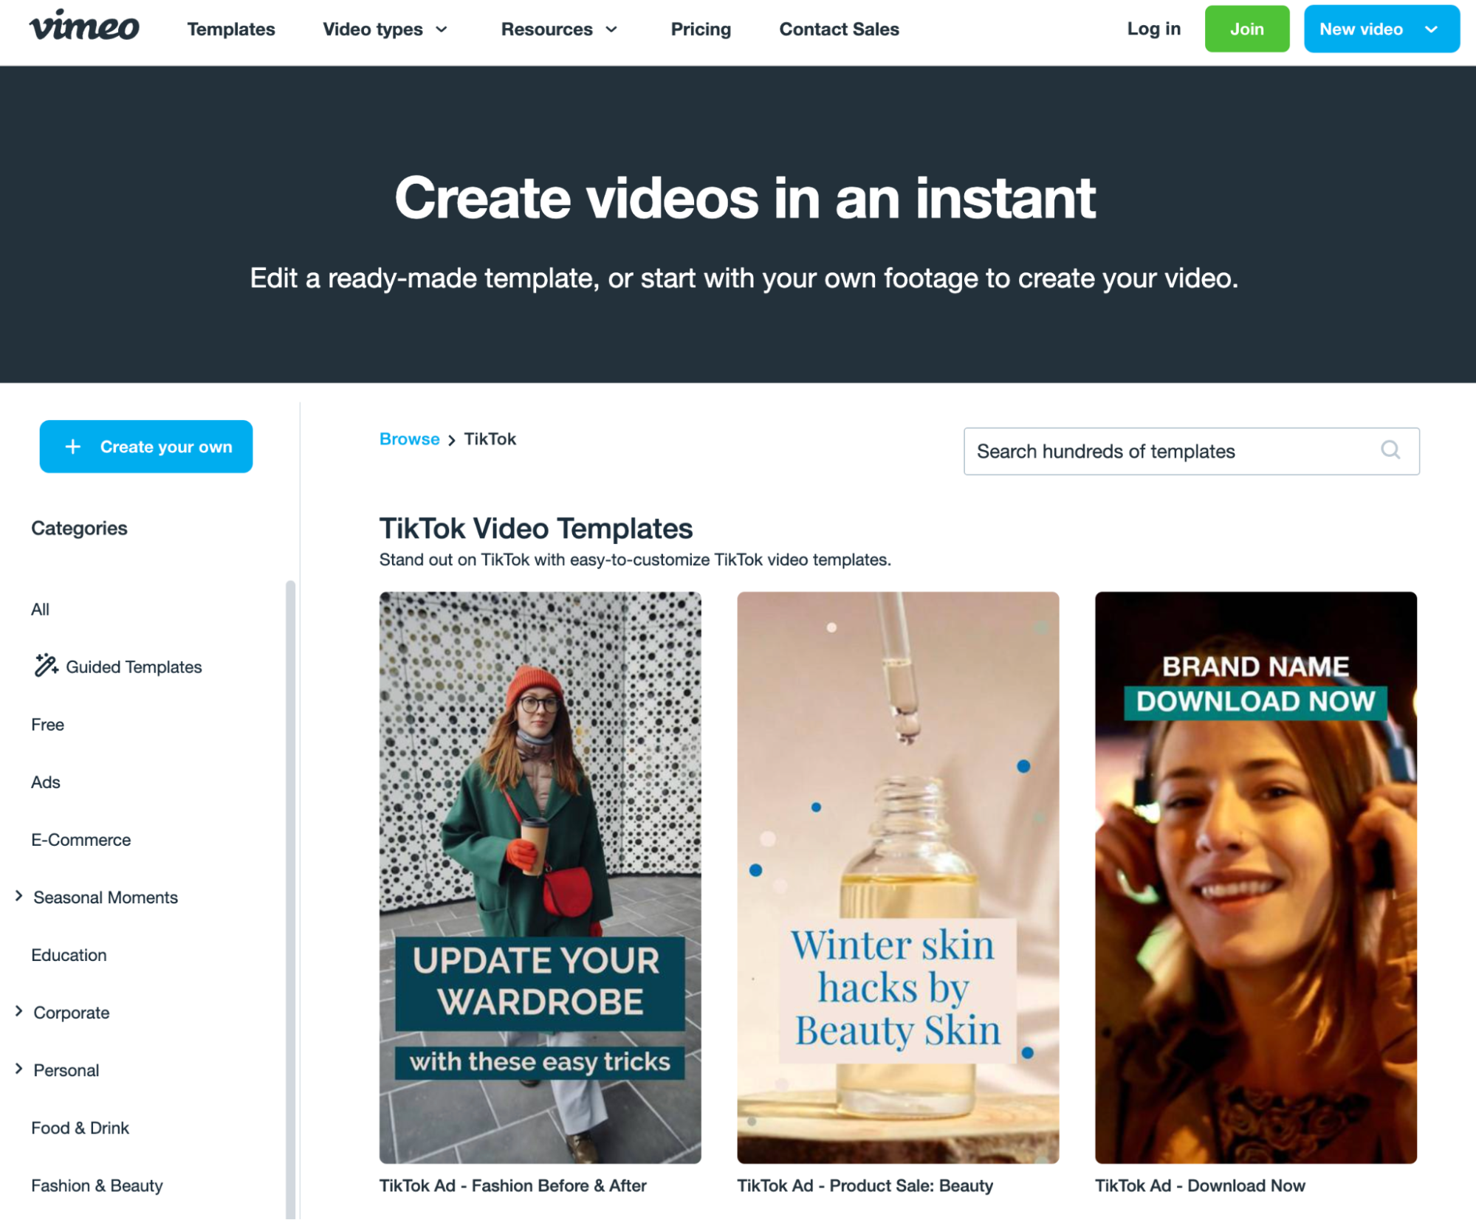The height and width of the screenshot is (1220, 1476).
Task: Click plus icon on Create your own
Action: pos(72,447)
